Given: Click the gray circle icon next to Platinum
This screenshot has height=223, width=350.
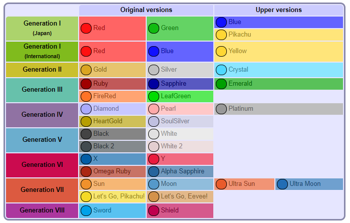Looking at the screenshot, I should (221, 109).
